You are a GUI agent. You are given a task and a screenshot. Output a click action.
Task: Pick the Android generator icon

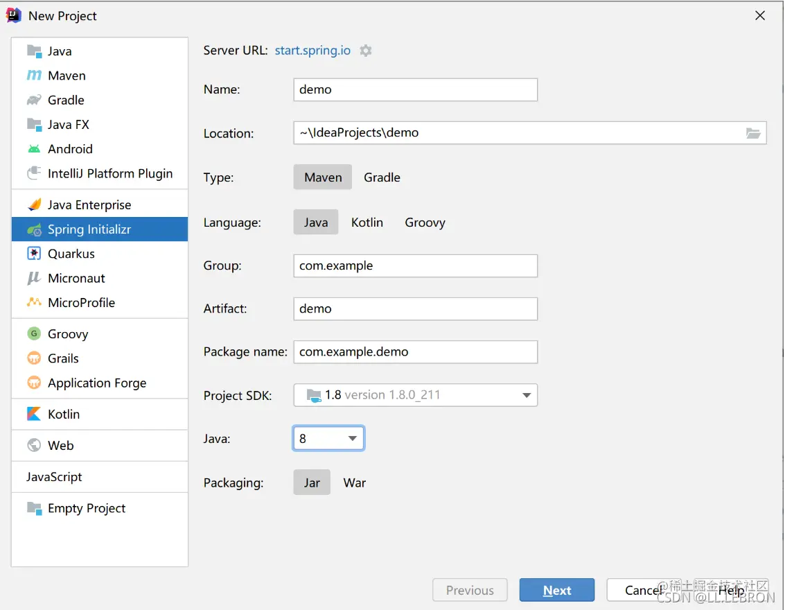pyautogui.click(x=34, y=149)
